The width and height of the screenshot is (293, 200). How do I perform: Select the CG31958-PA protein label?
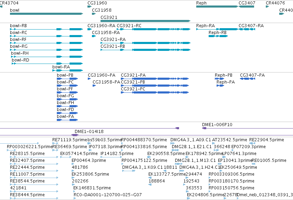tap(106, 82)
